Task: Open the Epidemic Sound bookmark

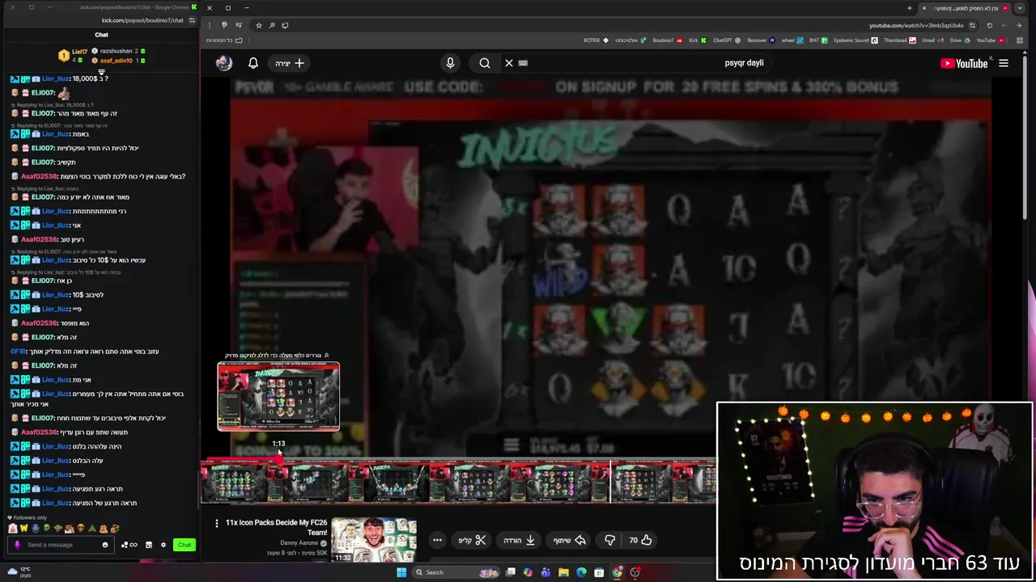Action: pyautogui.click(x=856, y=40)
